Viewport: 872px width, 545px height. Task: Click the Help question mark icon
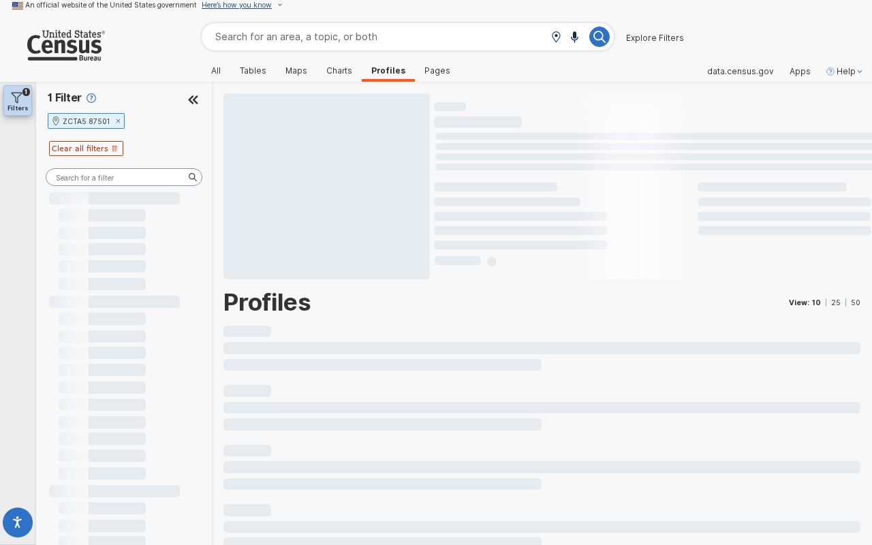(830, 72)
